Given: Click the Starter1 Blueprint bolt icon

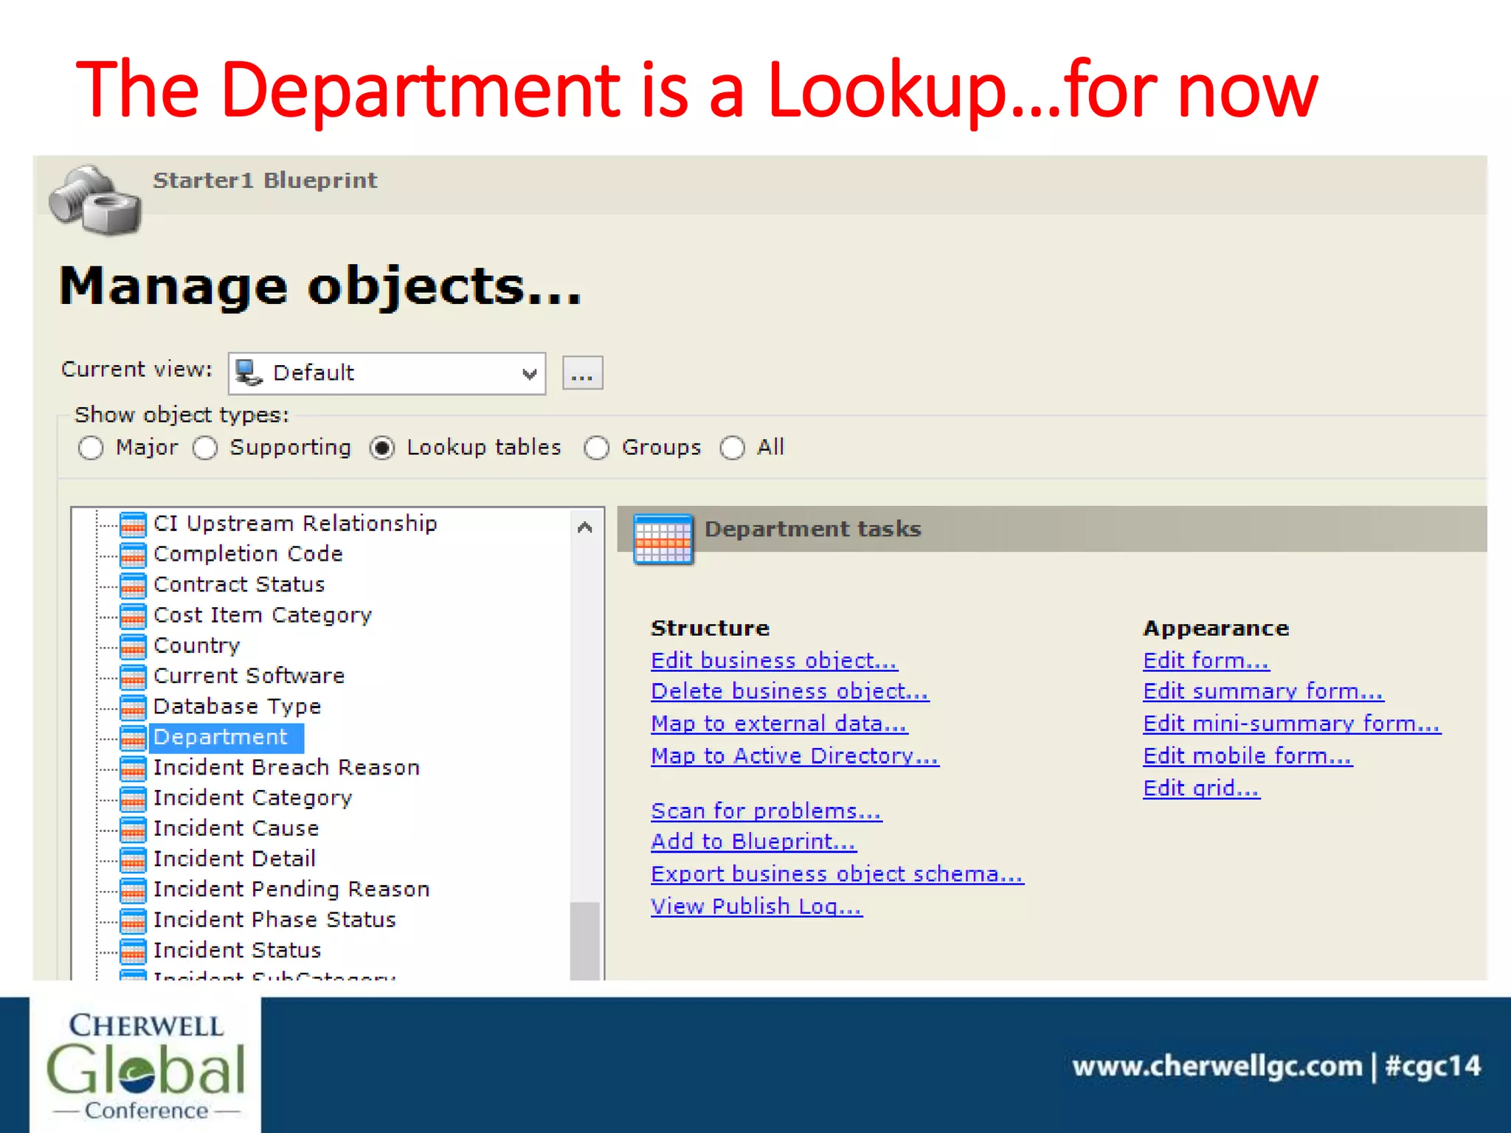Looking at the screenshot, I should [95, 200].
